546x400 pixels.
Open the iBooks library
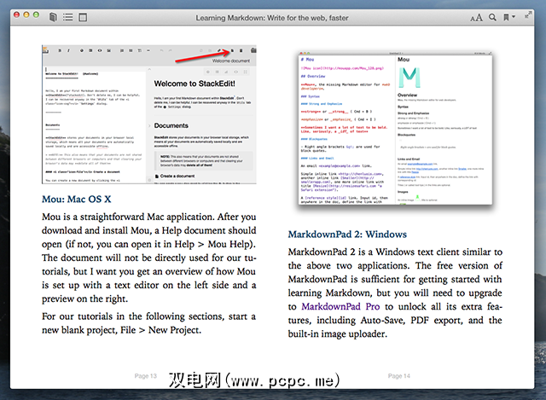(53, 17)
